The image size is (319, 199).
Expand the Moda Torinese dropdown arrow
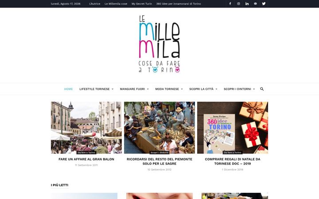(182, 89)
